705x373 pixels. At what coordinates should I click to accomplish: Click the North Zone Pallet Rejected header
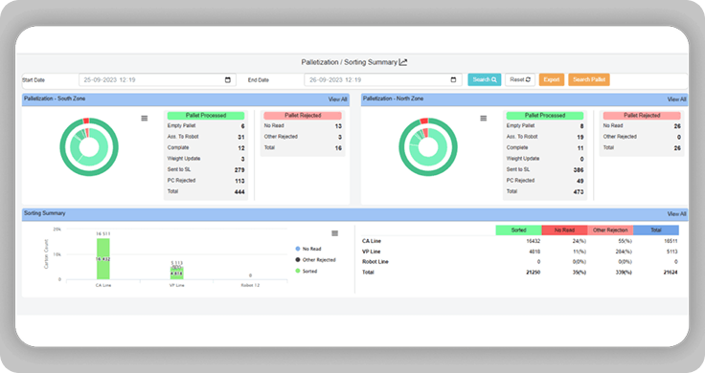642,116
